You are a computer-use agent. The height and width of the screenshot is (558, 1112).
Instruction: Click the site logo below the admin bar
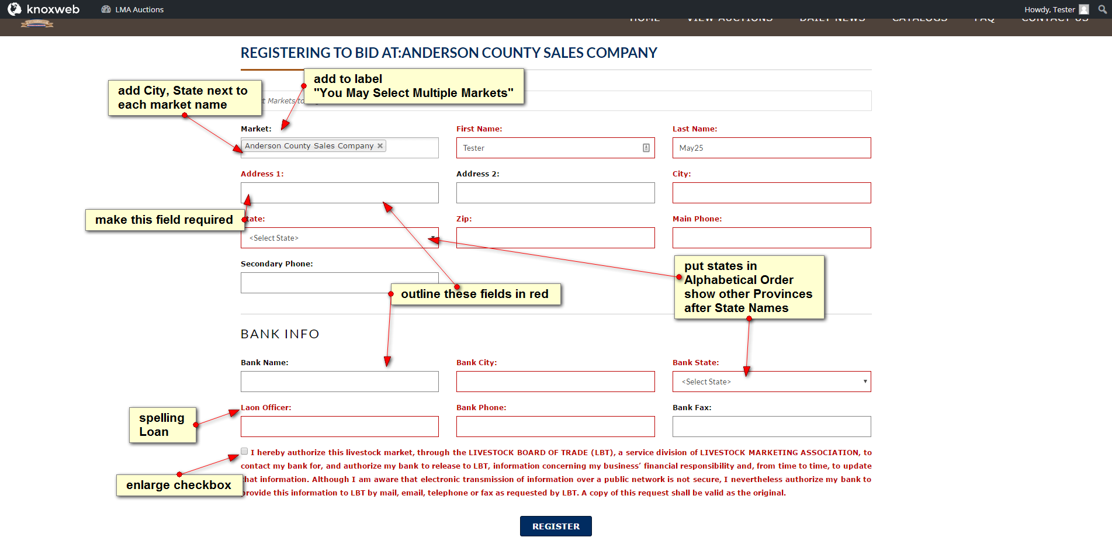pyautogui.click(x=37, y=23)
